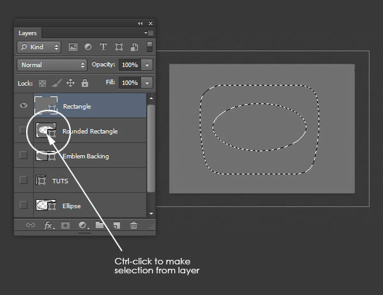This screenshot has height=295, width=383.
Task: Collapse the panel with double arrows
Action: [140, 23]
